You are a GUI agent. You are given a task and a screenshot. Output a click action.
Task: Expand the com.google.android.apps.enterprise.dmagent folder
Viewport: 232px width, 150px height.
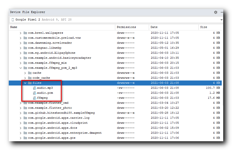tap(21, 133)
